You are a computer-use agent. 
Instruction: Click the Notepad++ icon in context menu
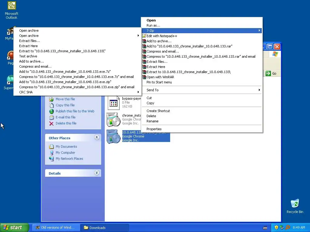[144, 36]
